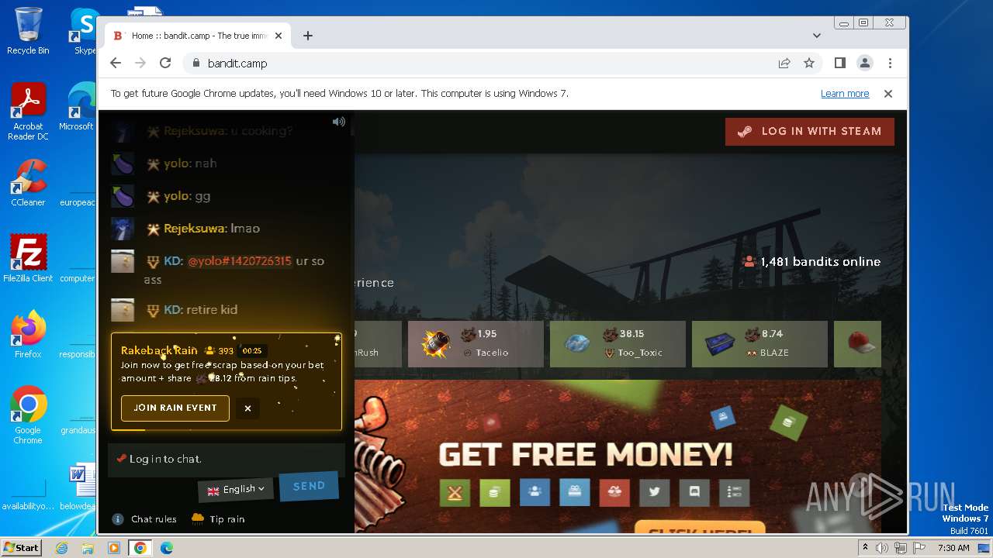Dismiss the Rakeback Rain popup
This screenshot has height=558, width=993.
[247, 408]
